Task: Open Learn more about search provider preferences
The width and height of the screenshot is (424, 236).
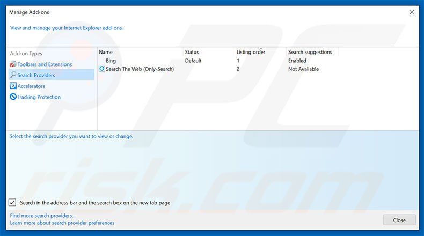Action: [x=62, y=223]
